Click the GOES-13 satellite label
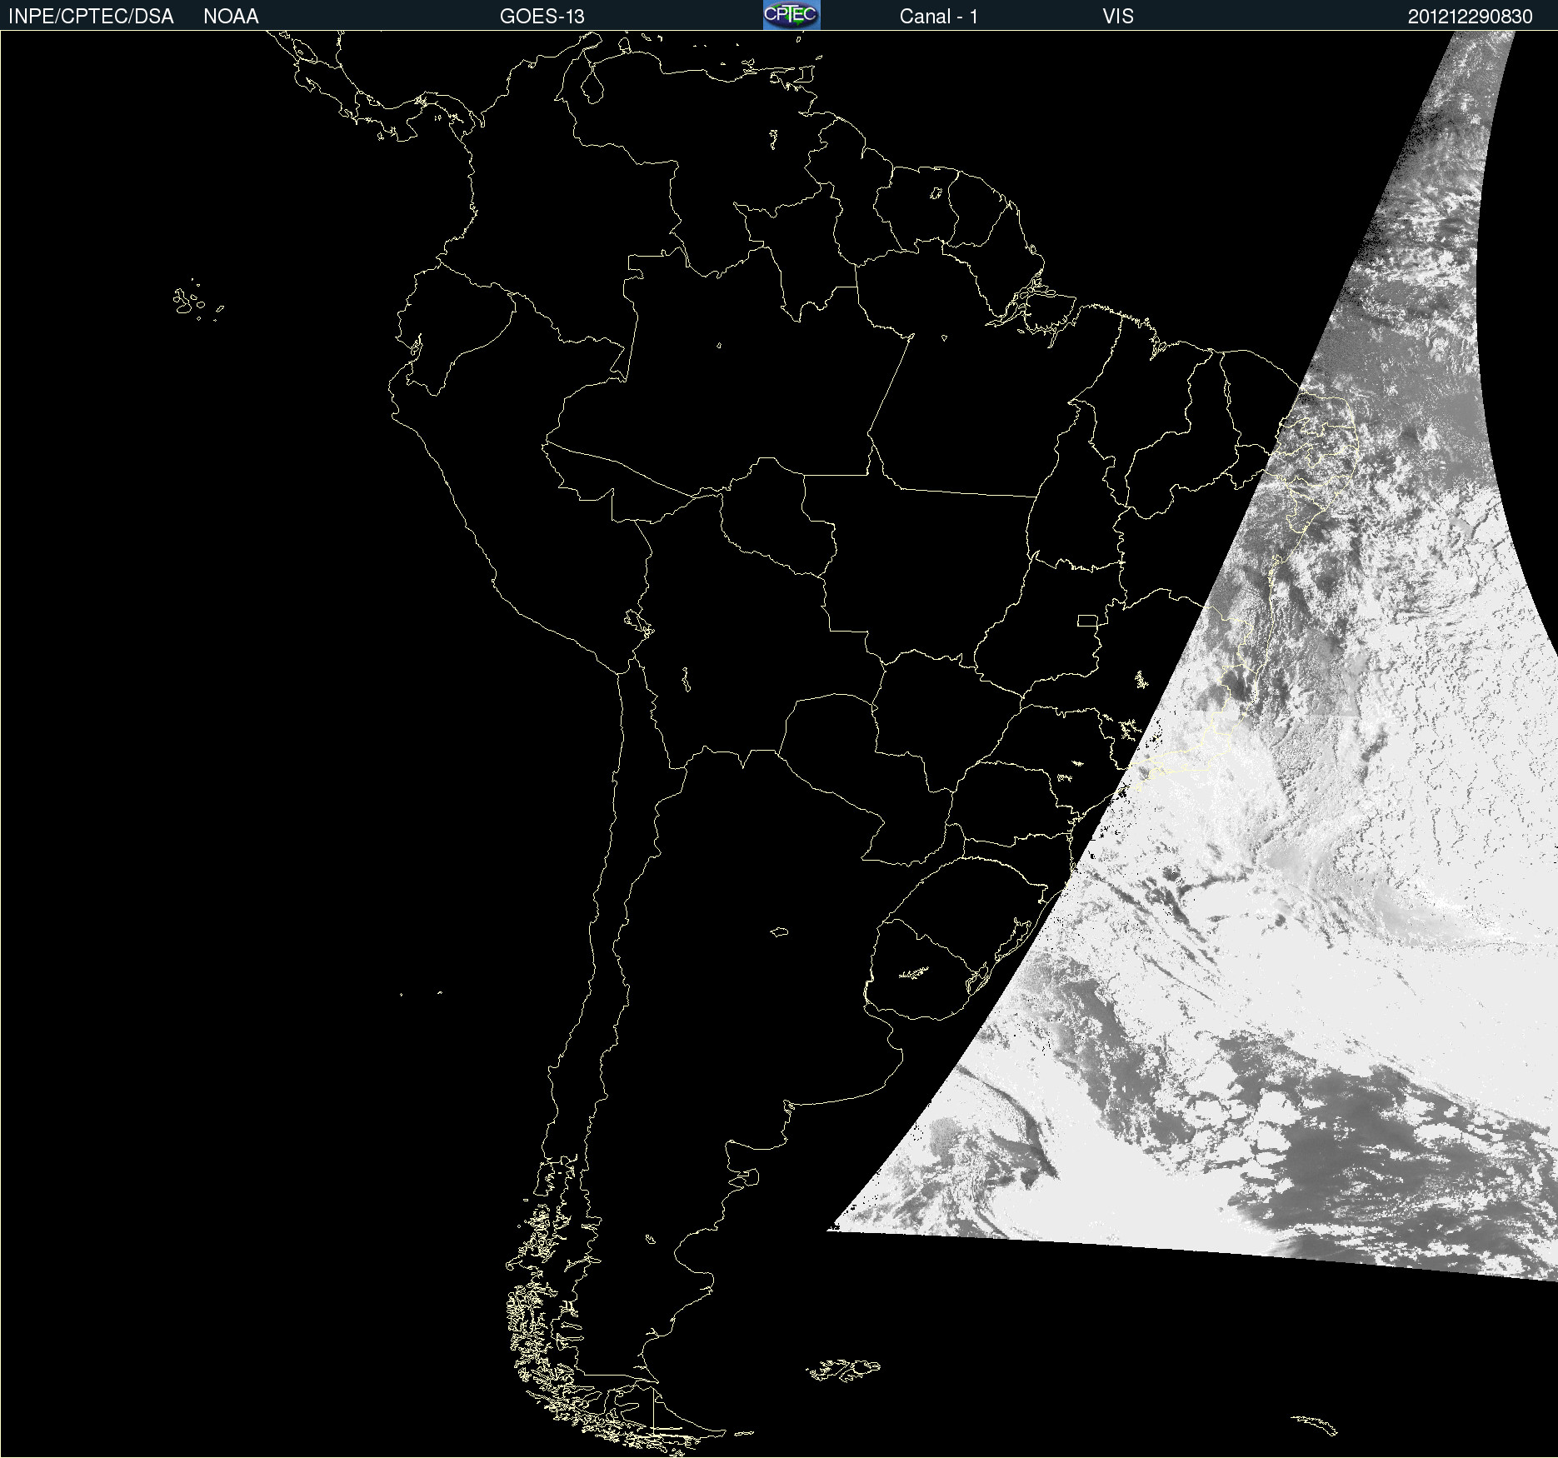This screenshot has width=1558, height=1458. tap(542, 17)
